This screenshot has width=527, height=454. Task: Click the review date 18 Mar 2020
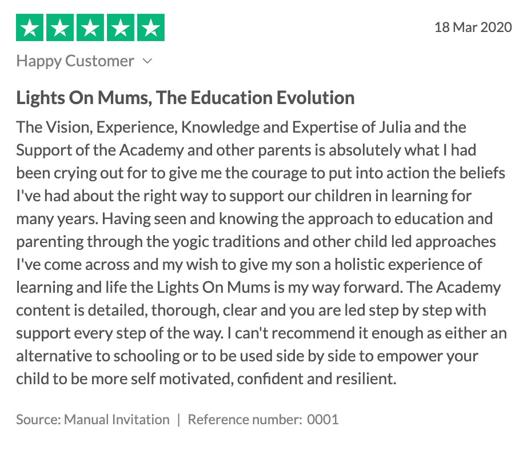coord(473,27)
